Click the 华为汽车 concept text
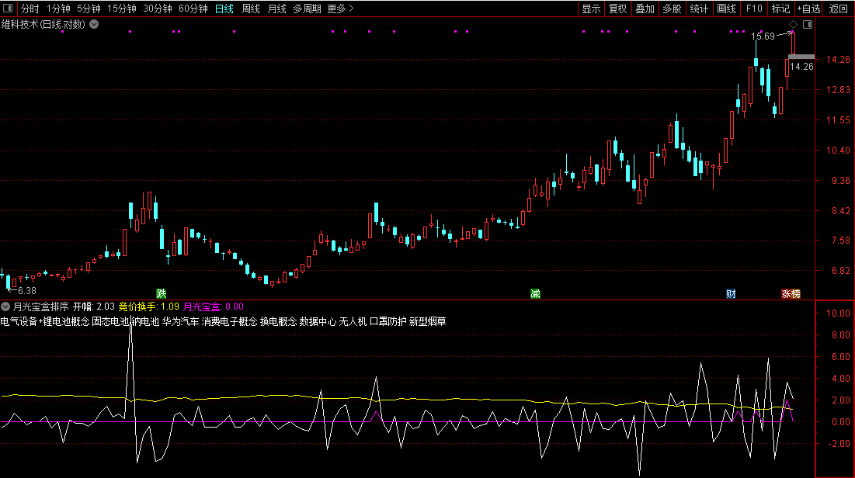The height and width of the screenshot is (478, 855). click(180, 321)
